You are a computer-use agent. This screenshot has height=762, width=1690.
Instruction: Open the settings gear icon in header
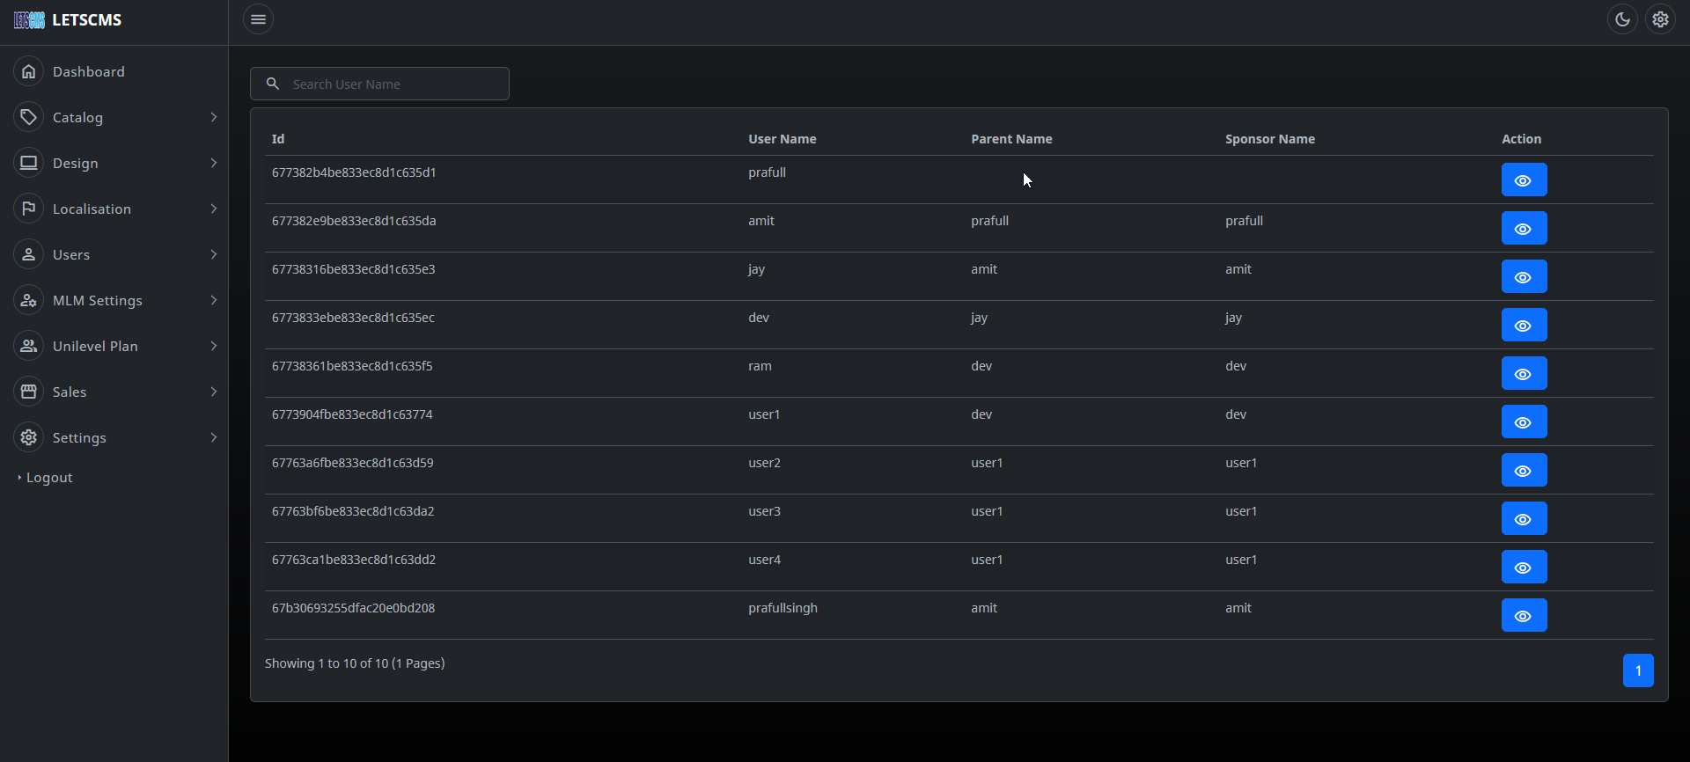click(1660, 19)
